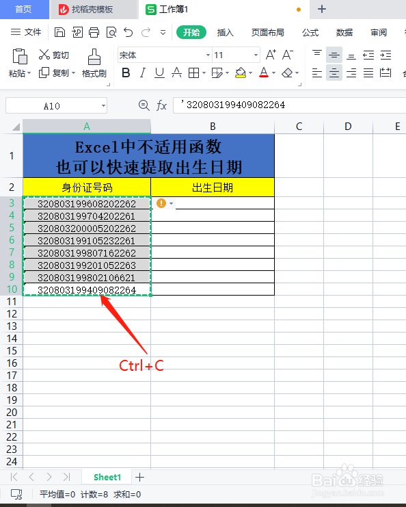Open the font size dropdown showing 11
Image resolution: width=406 pixels, height=507 pixels.
click(256, 55)
